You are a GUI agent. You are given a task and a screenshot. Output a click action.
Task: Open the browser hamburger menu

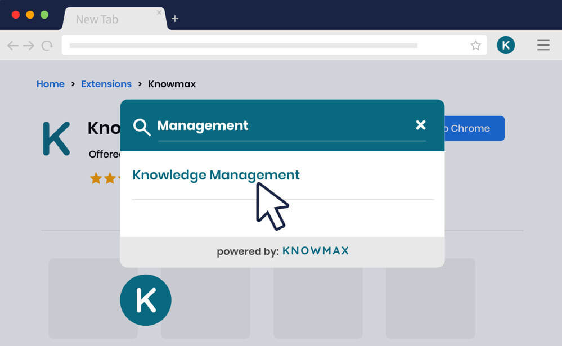(543, 45)
